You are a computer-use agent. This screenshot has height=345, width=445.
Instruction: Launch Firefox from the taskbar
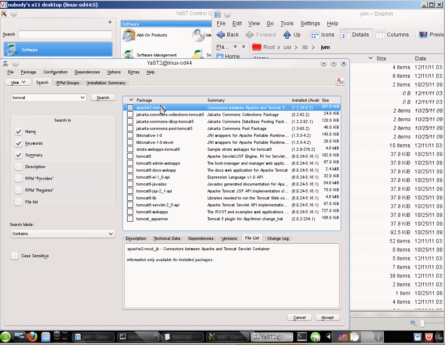pos(32,337)
